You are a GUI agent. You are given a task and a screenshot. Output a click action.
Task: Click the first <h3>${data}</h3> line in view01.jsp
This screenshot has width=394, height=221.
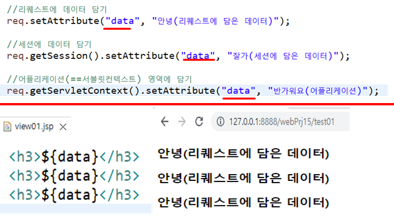click(74, 157)
